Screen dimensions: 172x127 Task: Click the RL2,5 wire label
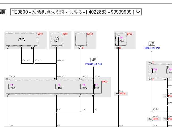[x=84, y=76]
